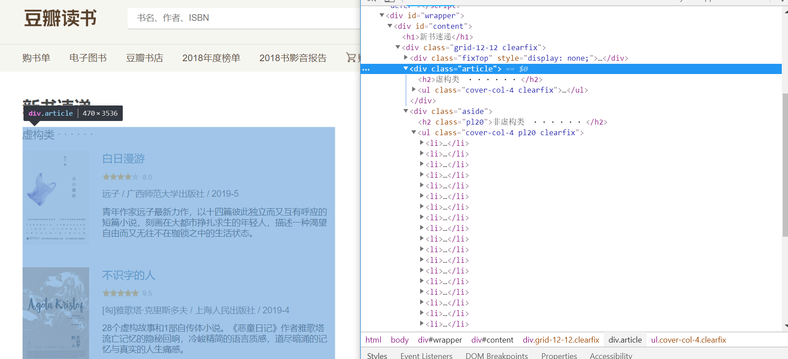The image size is (788, 359).
Task: Open the 电子图书 navigation link
Action: pyautogui.click(x=88, y=58)
